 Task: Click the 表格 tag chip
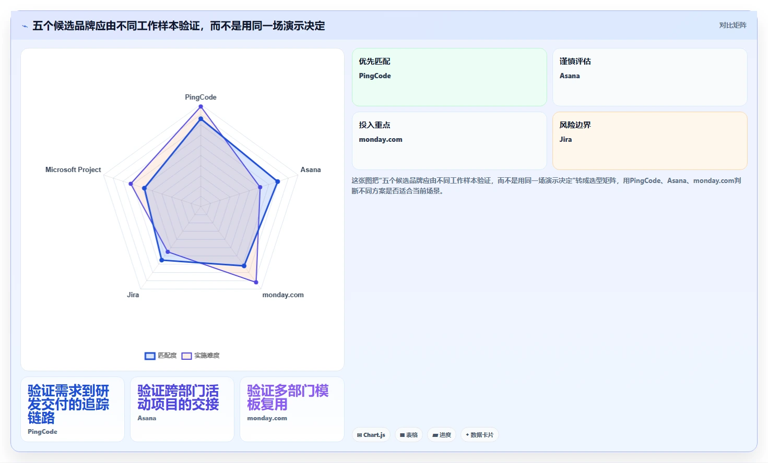[x=409, y=435]
